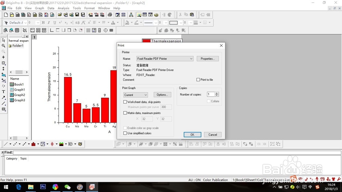Expand the fill color dropdown arrow
This screenshot has width=342, height=192.
[132, 23]
